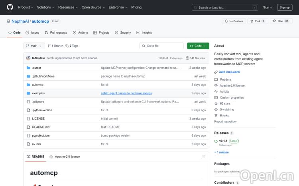Click the Notifications bell button

[234, 21]
